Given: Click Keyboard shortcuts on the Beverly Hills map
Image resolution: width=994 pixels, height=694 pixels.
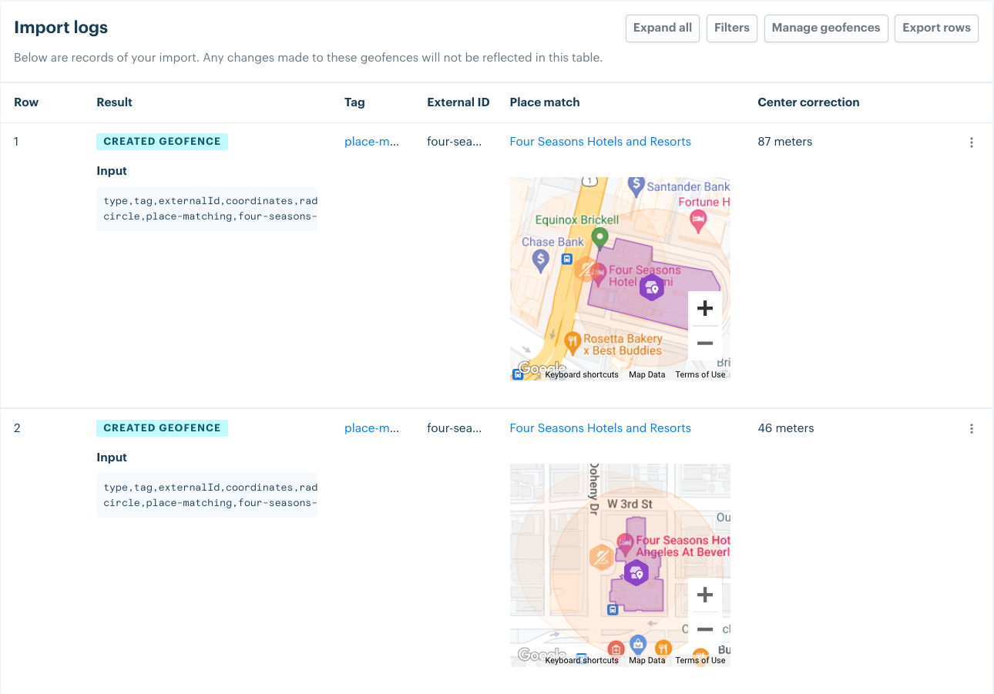Looking at the screenshot, I should click(x=582, y=661).
